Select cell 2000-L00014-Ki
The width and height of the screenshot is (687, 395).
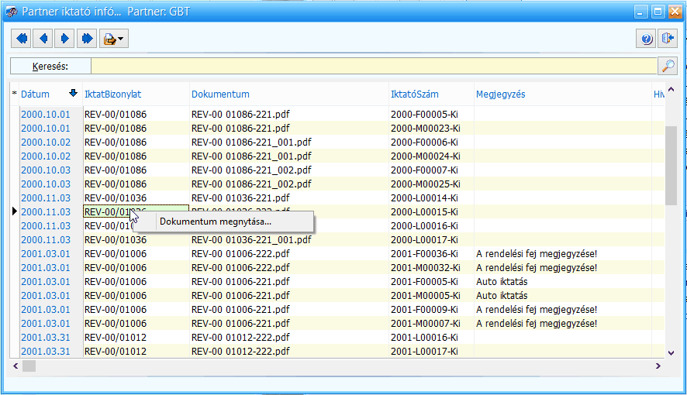tap(424, 197)
